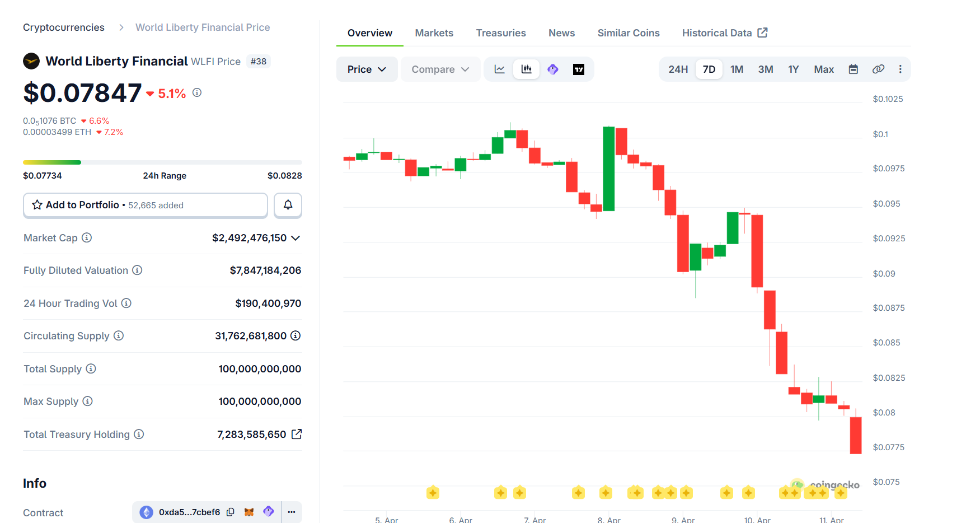
Task: Click the 24h Range progress bar
Action: (x=162, y=162)
